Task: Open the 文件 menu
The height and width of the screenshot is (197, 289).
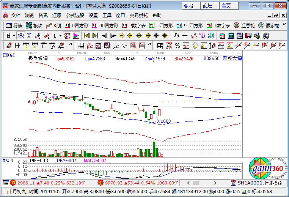Action: click(16, 16)
